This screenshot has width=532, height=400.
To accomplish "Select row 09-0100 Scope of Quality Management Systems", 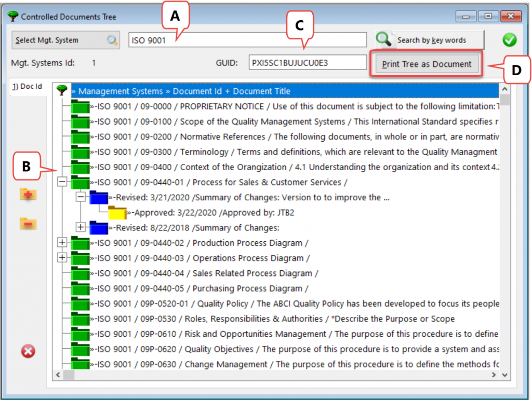I will pos(295,121).
